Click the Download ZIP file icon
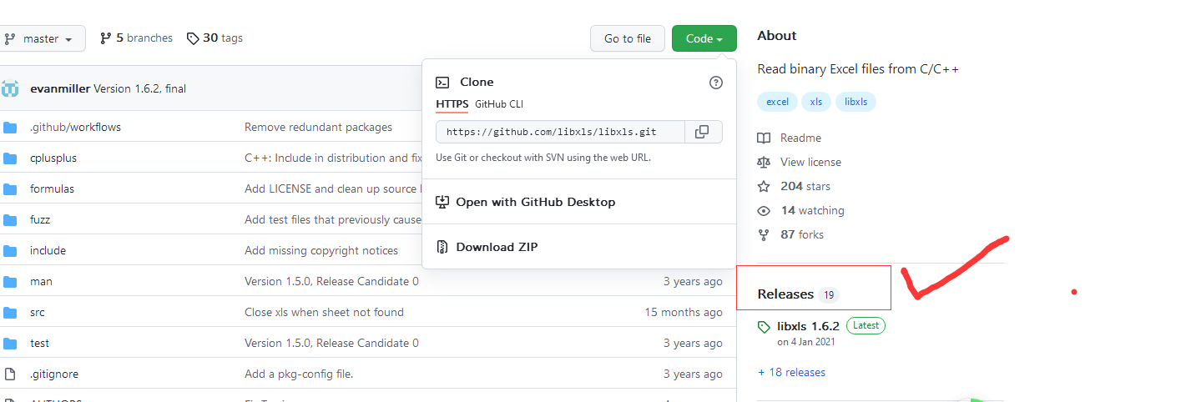Screen dimensions: 1181x402 443,247
